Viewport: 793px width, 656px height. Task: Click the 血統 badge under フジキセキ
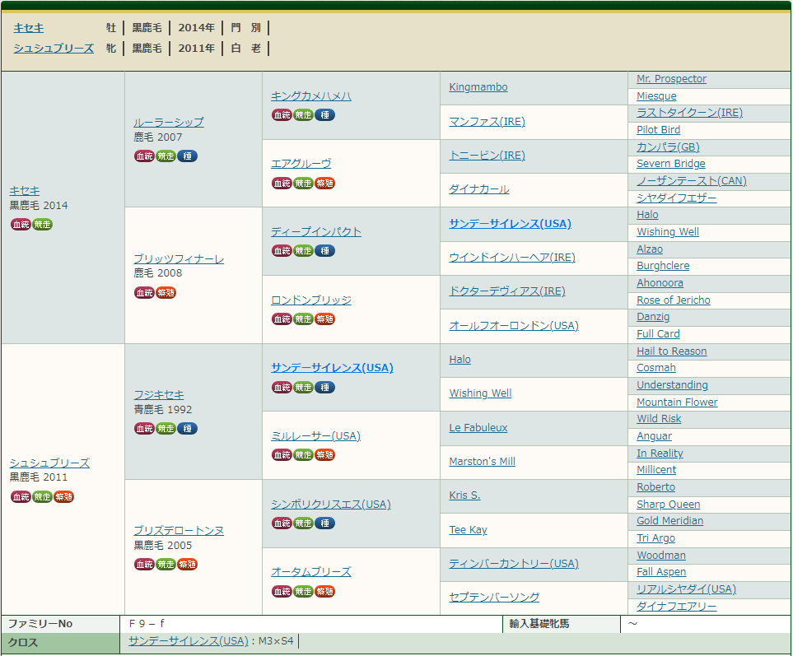click(x=144, y=429)
